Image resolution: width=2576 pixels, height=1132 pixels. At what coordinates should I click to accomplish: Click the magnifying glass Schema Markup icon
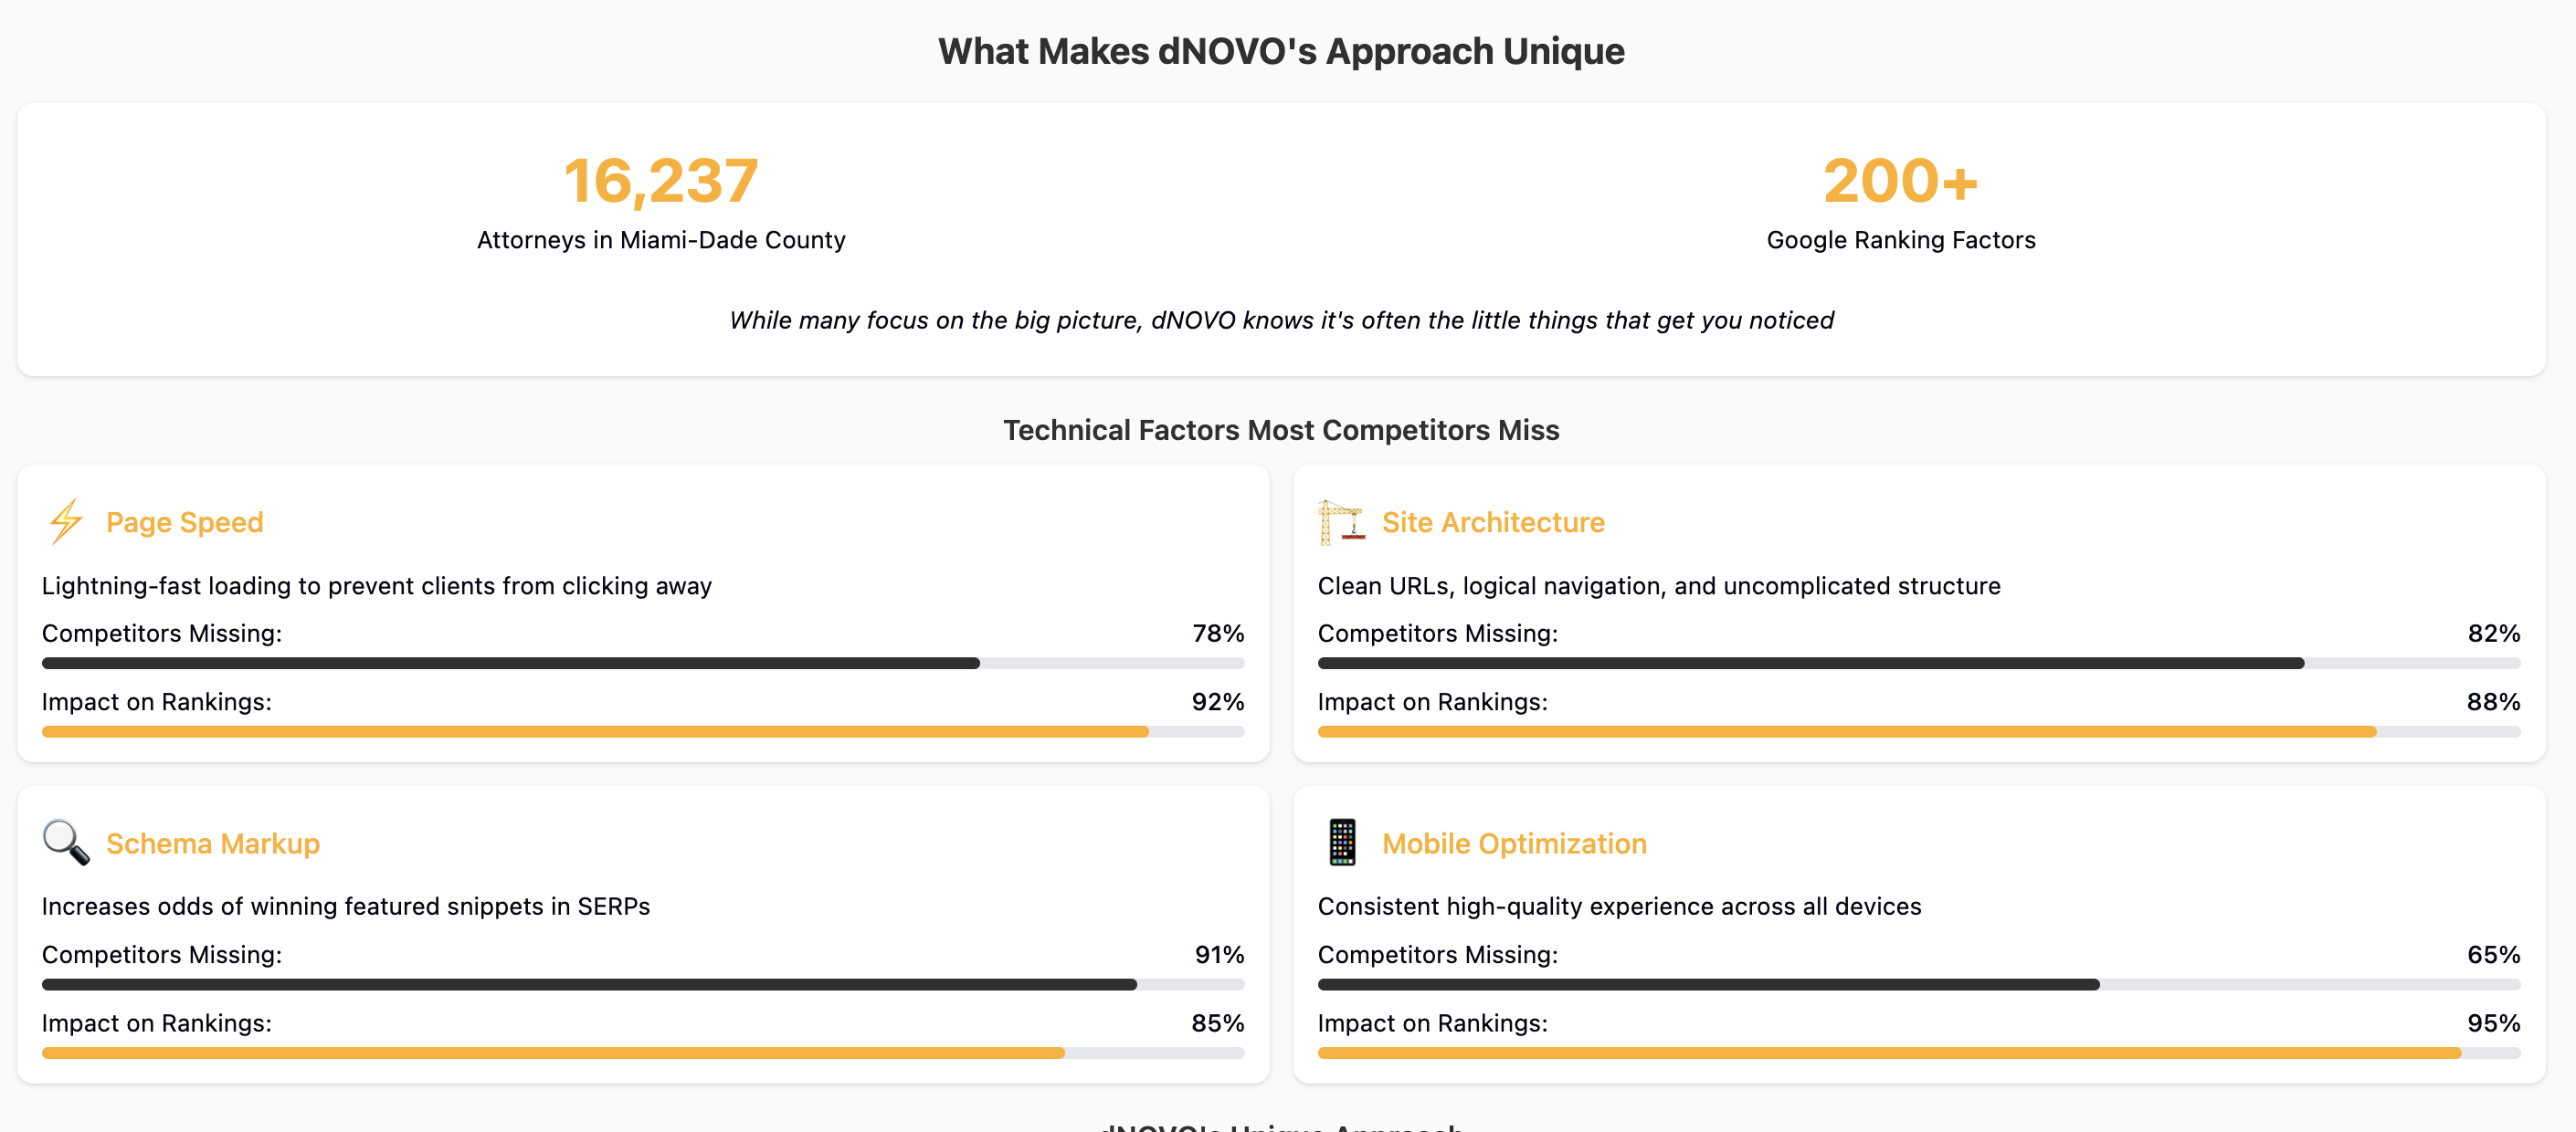click(x=66, y=843)
